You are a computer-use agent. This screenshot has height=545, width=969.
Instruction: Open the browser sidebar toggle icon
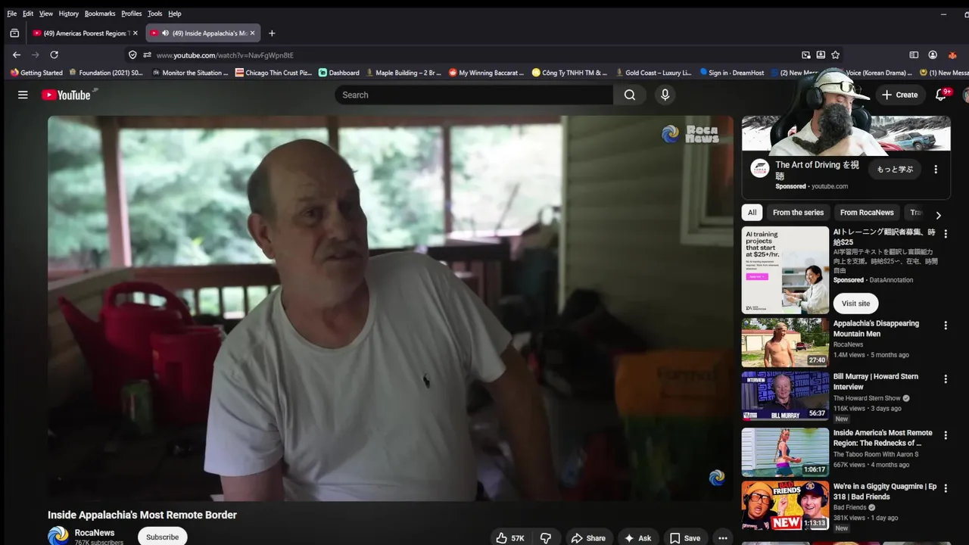tap(914, 54)
